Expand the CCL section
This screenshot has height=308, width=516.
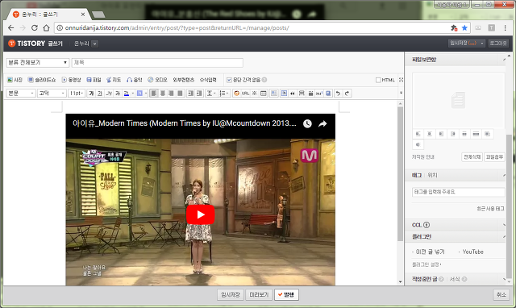[504, 225]
